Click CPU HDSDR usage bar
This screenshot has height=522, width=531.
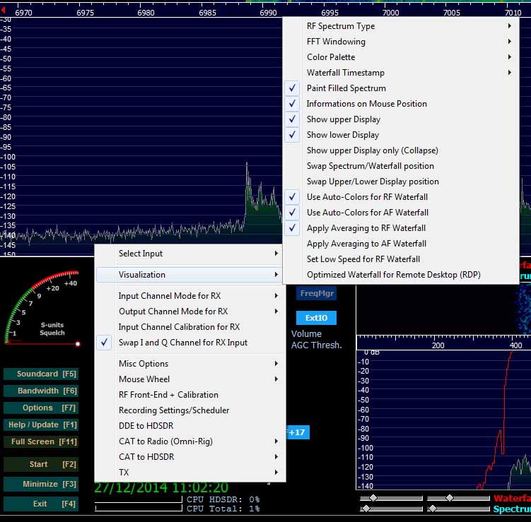[x=139, y=499]
